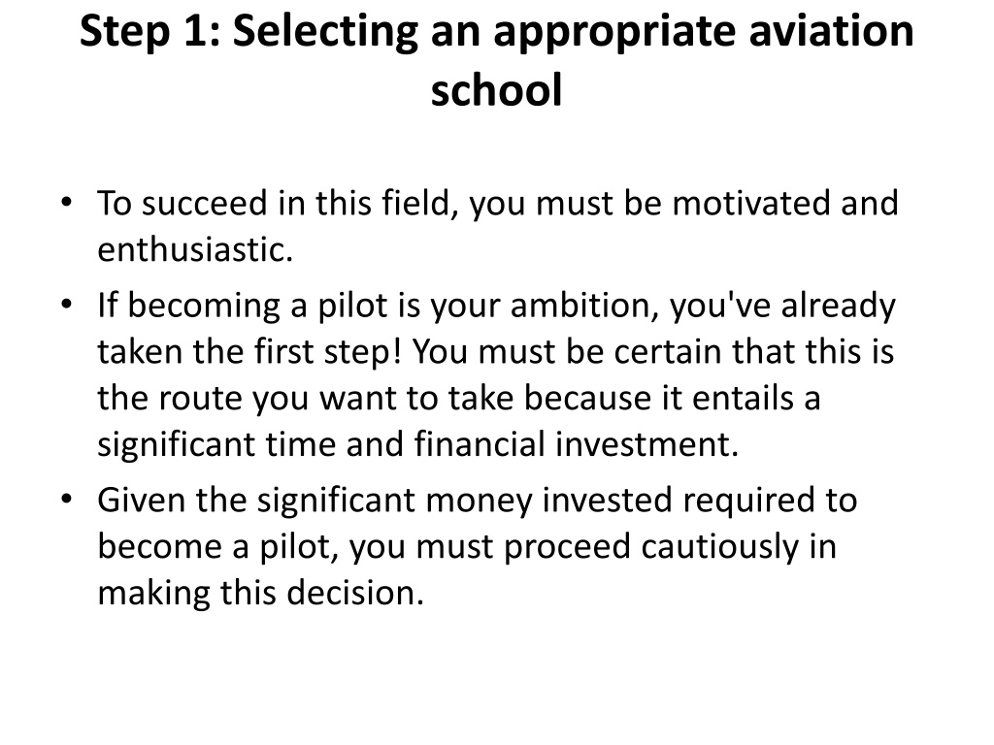Click the line "significant time and financial investment."
994x745 pixels.
(418, 444)
